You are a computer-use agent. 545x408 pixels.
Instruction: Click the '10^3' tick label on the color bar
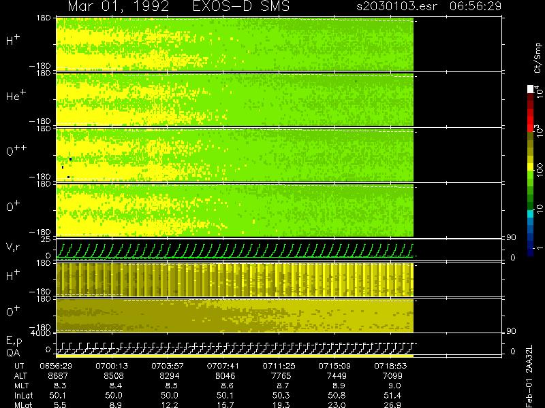[x=539, y=131]
